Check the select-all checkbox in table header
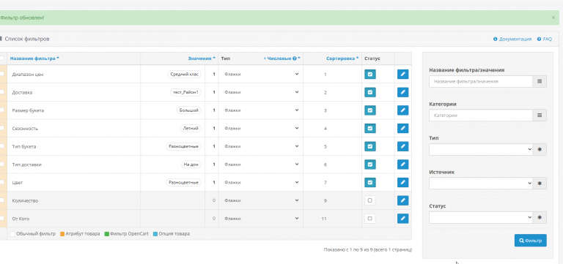This screenshot has width=563, height=264. [x=2, y=59]
